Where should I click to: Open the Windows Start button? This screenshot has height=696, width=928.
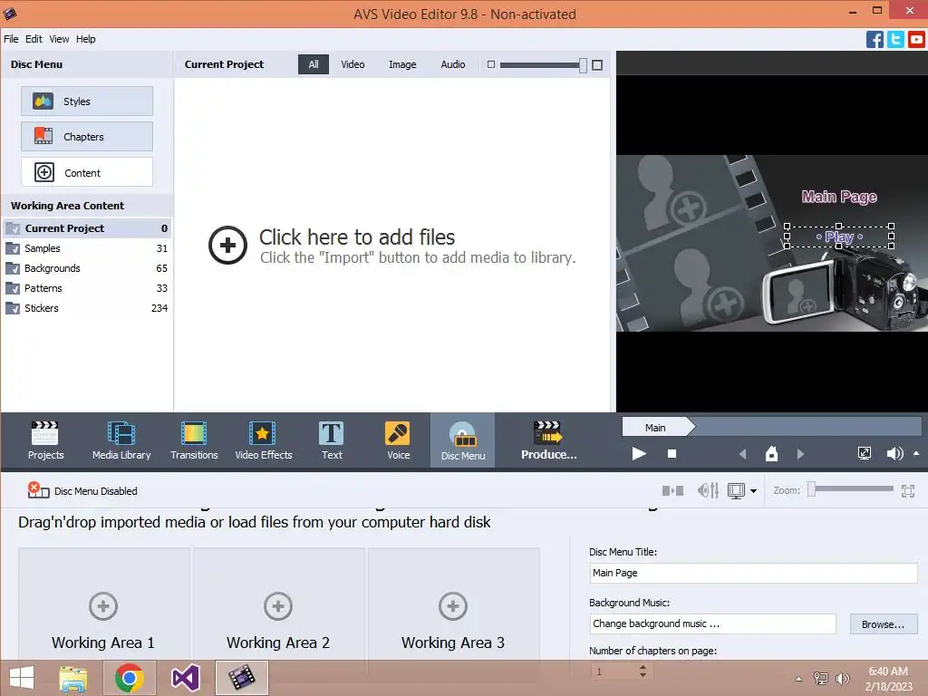[22, 678]
